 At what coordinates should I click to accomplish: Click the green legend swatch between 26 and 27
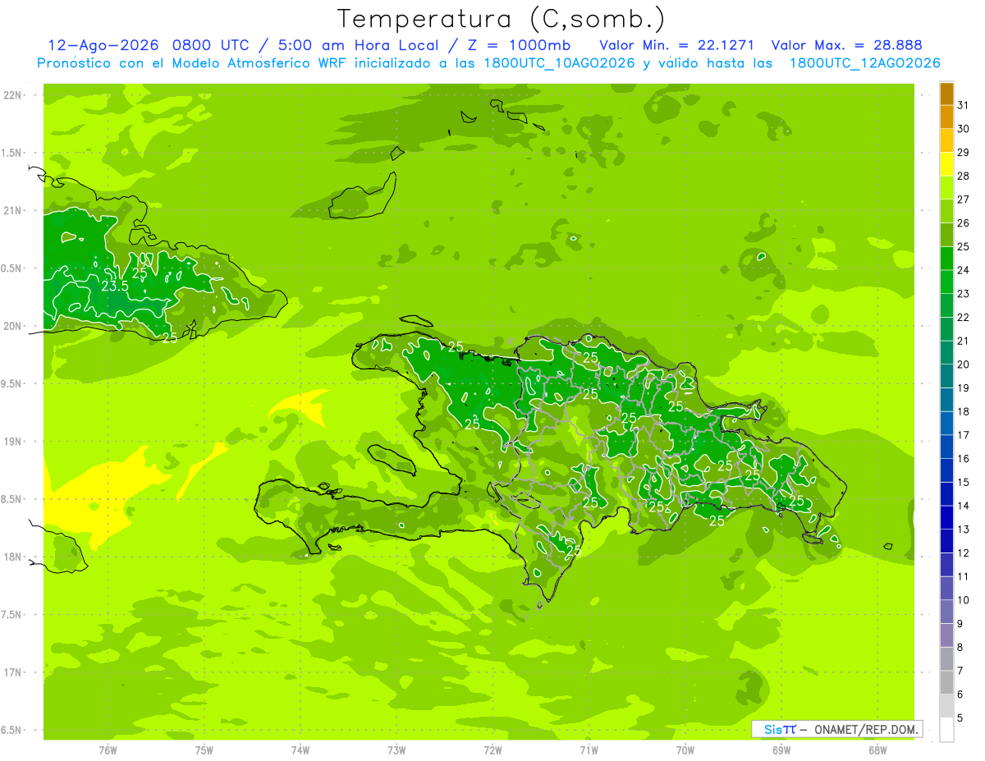(946, 211)
